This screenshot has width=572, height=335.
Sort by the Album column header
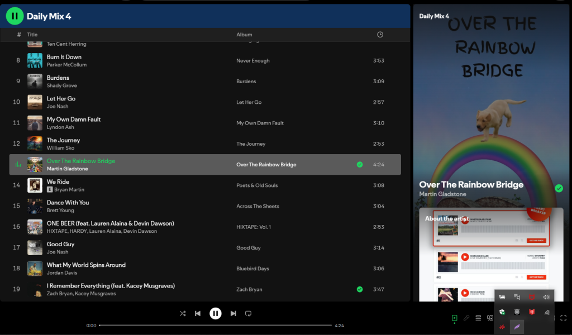[x=244, y=35]
